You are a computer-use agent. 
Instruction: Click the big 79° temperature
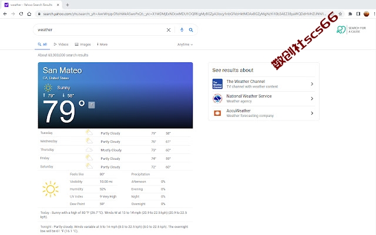coord(64,112)
